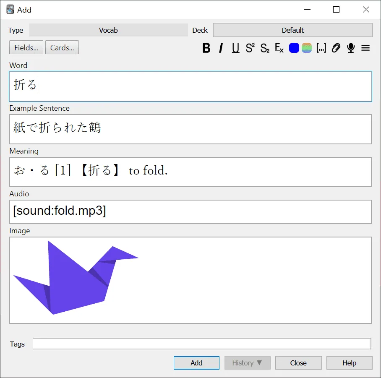The height and width of the screenshot is (378, 381).
Task: Open the History dropdown
Action: (248, 363)
